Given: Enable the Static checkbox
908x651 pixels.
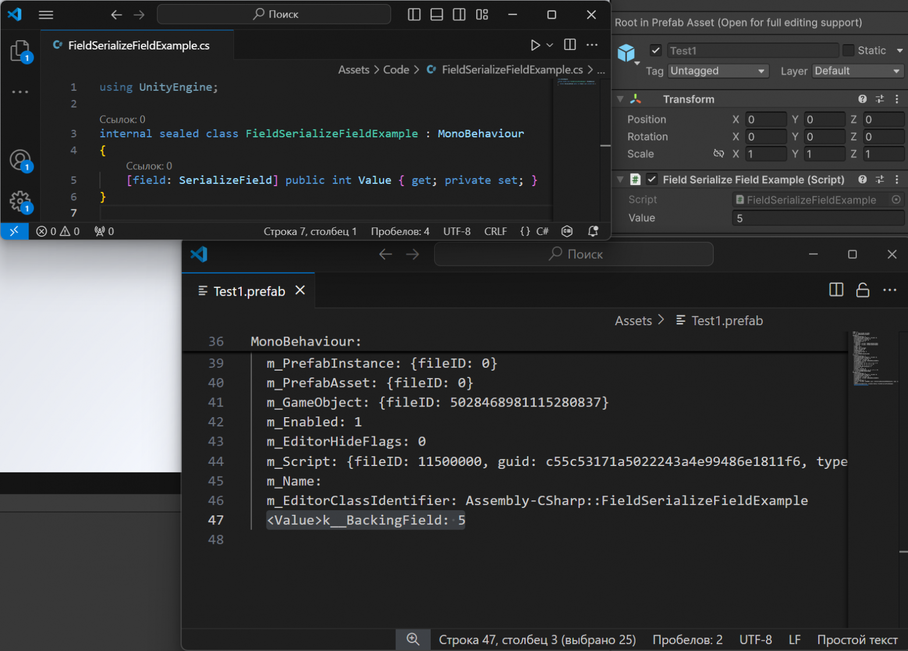Looking at the screenshot, I should pos(848,51).
